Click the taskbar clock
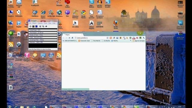The height and width of the screenshot is (108, 192). pos(180,107)
